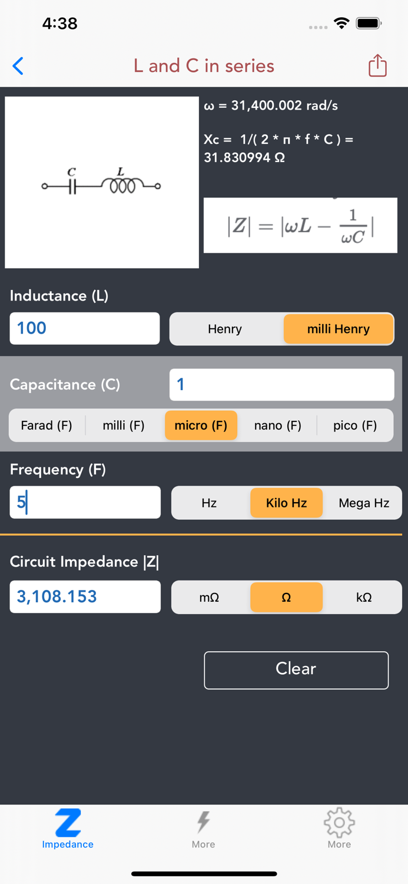Switch to Hz frequency unit
The image size is (408, 884).
(x=210, y=503)
